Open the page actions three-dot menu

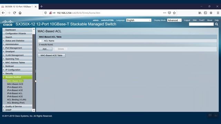point(164,13)
